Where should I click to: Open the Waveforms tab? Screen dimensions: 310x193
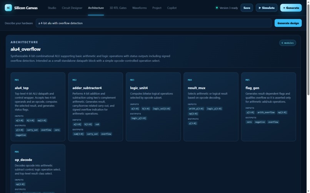pyautogui.click(x=139, y=8)
